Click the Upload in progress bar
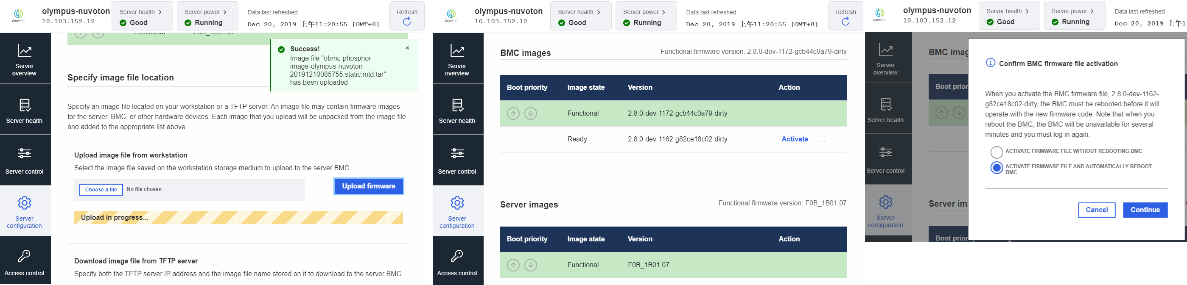 [239, 217]
